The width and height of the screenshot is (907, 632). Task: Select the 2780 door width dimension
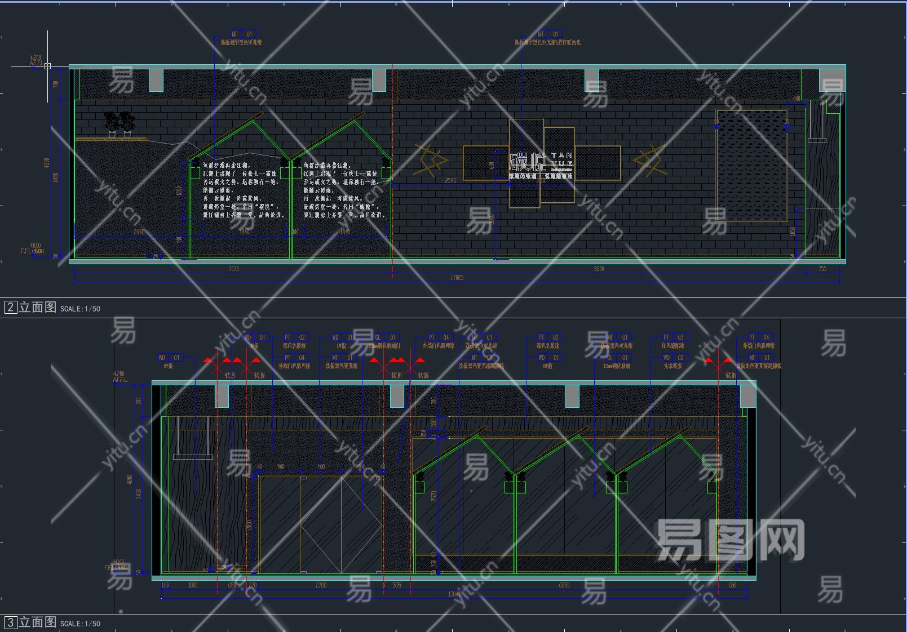(321, 585)
